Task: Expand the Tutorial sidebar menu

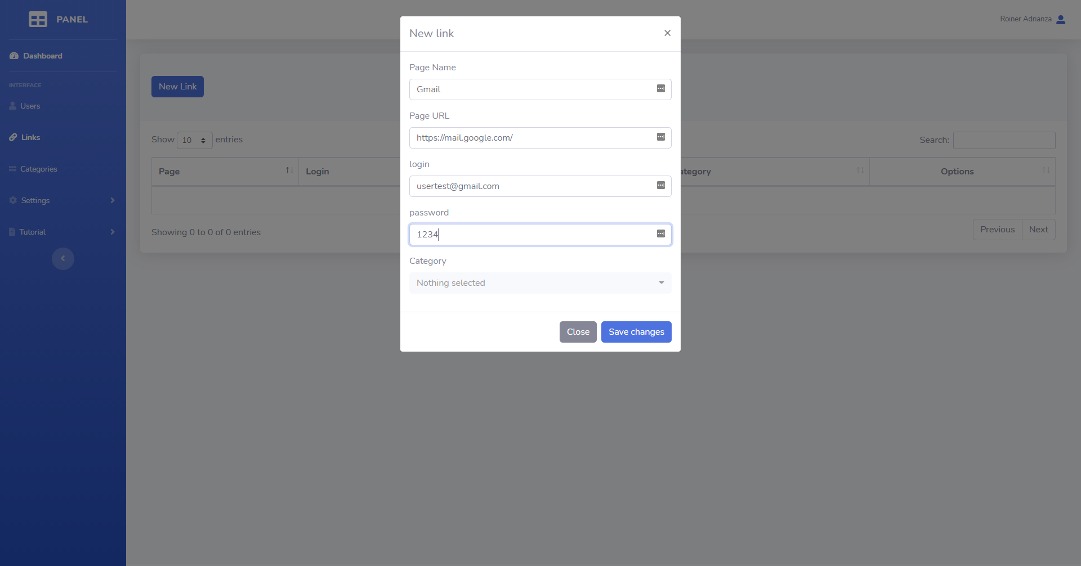Action: [x=62, y=232]
